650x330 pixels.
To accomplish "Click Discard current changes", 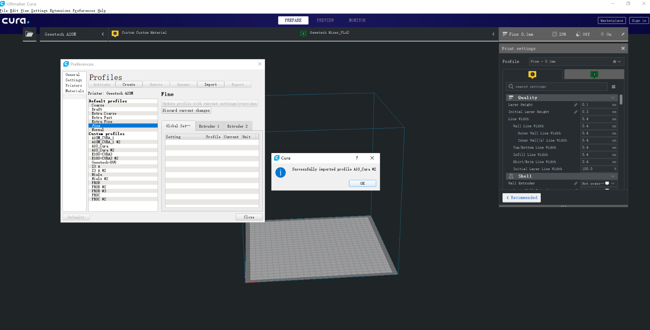I will click(x=186, y=110).
